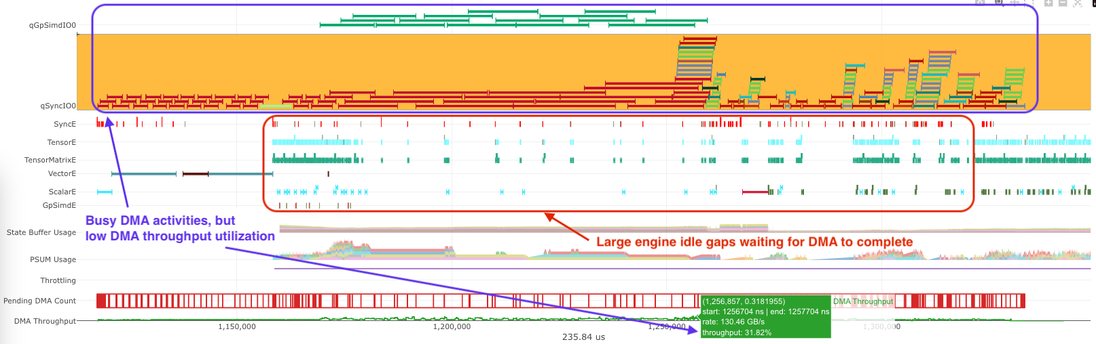Select the SyncE engine row label
Screen dimensions: 1096x344
coord(65,124)
